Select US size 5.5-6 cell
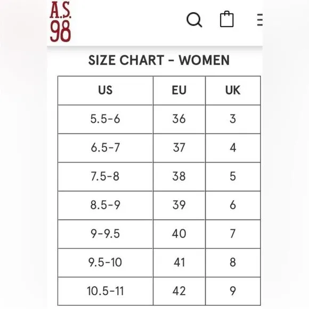The width and height of the screenshot is (309, 309). click(x=105, y=119)
